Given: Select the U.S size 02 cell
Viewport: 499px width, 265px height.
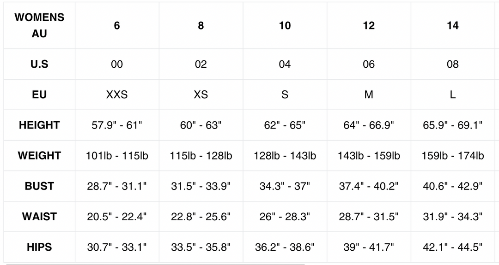Looking at the screenshot, I should (201, 64).
